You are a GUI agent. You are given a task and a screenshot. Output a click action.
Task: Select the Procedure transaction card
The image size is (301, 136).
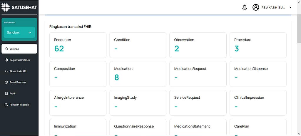[258, 45]
